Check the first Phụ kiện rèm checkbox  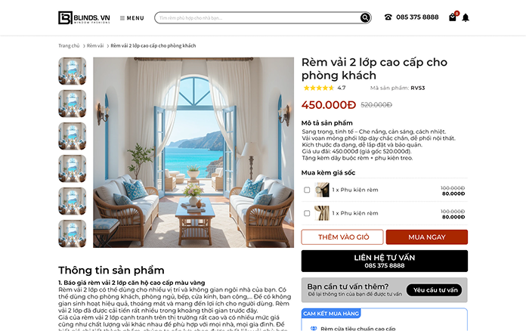tap(307, 190)
